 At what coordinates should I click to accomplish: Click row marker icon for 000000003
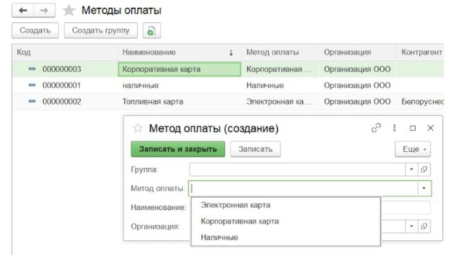click(x=32, y=69)
